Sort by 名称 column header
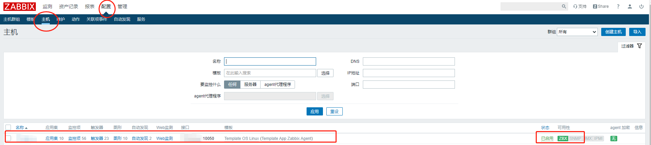651x145 pixels. pos(21,128)
